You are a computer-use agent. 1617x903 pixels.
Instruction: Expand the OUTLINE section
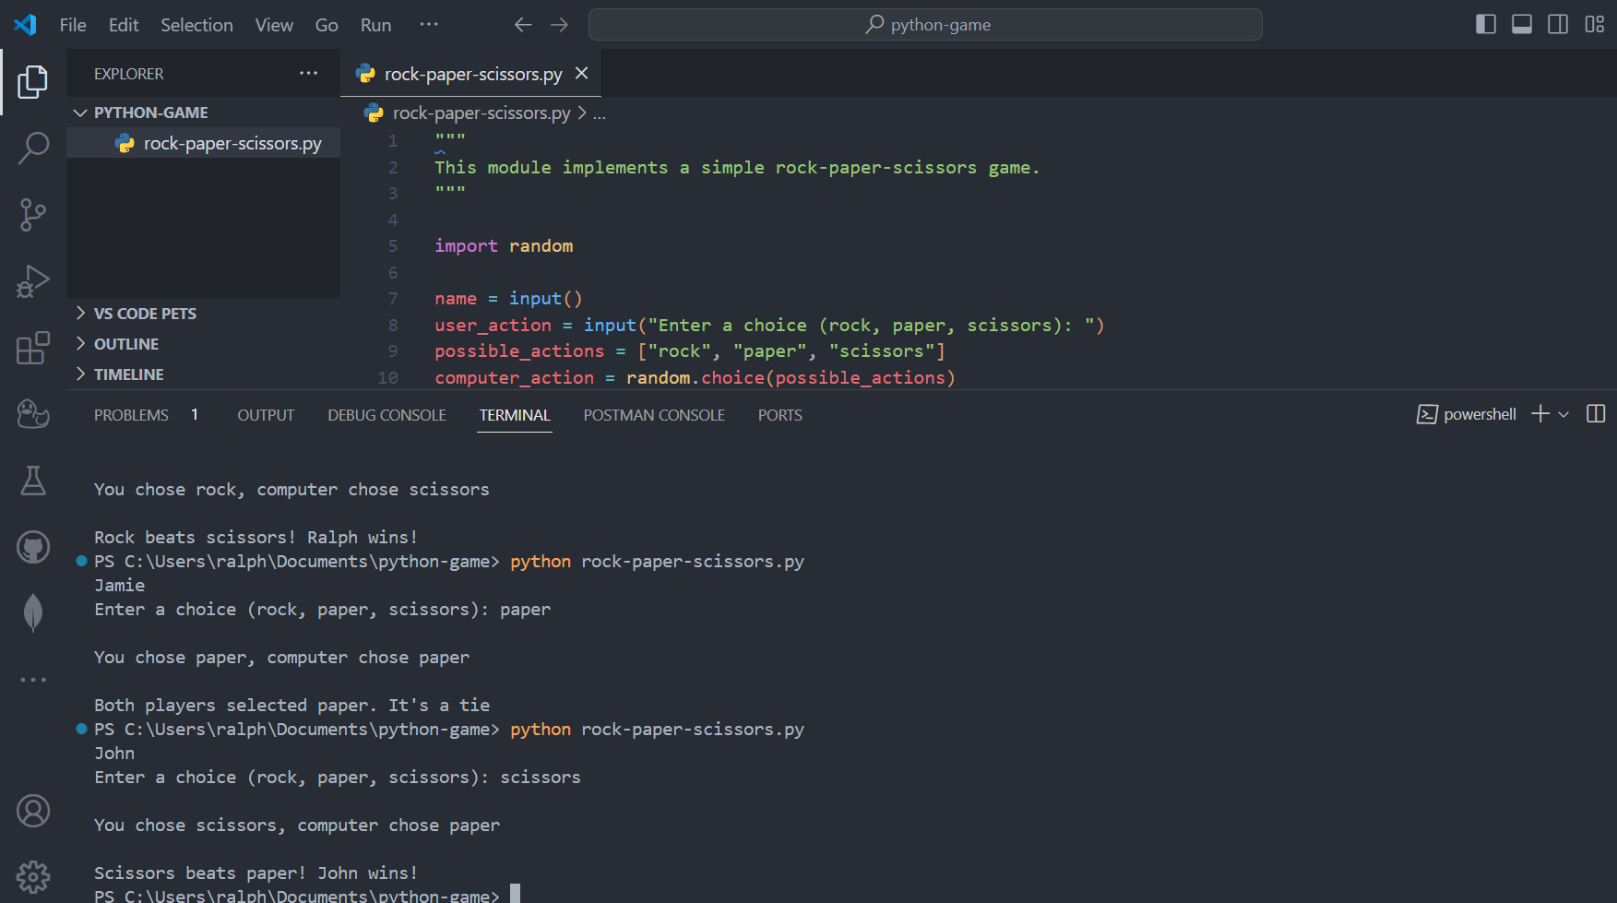203,344
